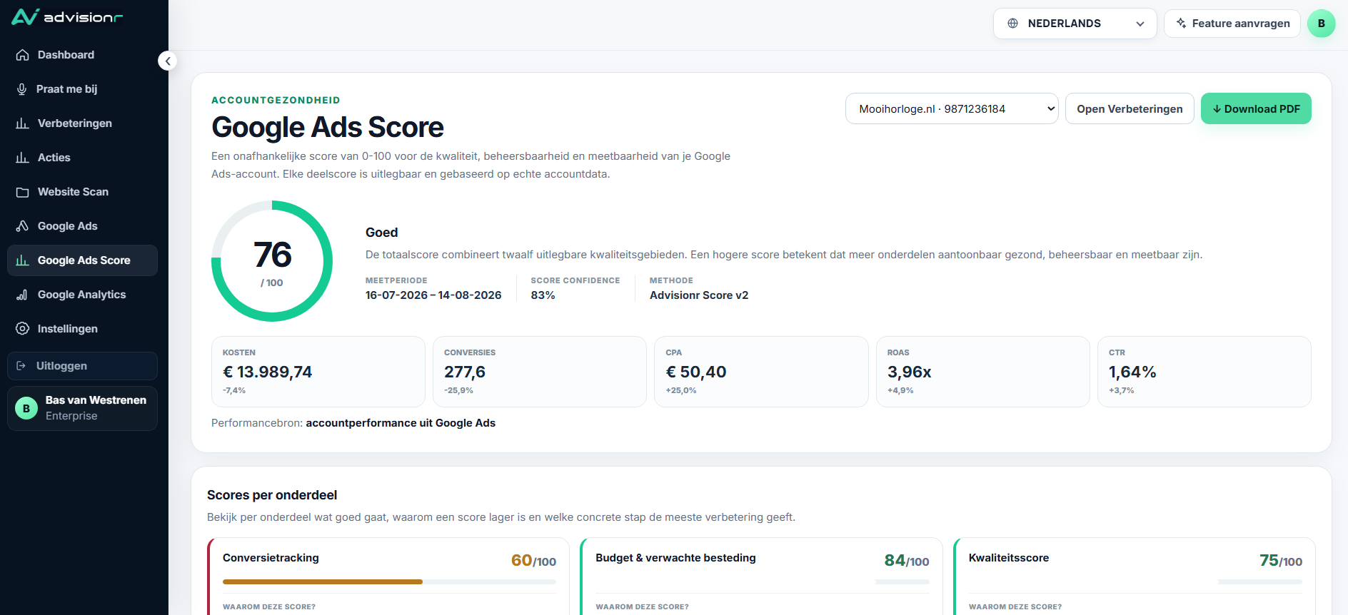This screenshot has width=1348, height=615.
Task: Open Instellingen in the sidebar
Action: 82,329
